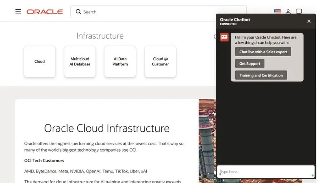Open the AI Data Platform card

pos(120,61)
